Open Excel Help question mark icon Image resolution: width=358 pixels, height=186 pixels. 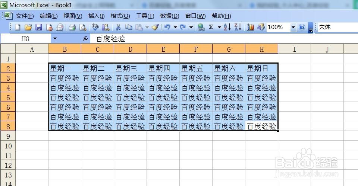(x=302, y=27)
